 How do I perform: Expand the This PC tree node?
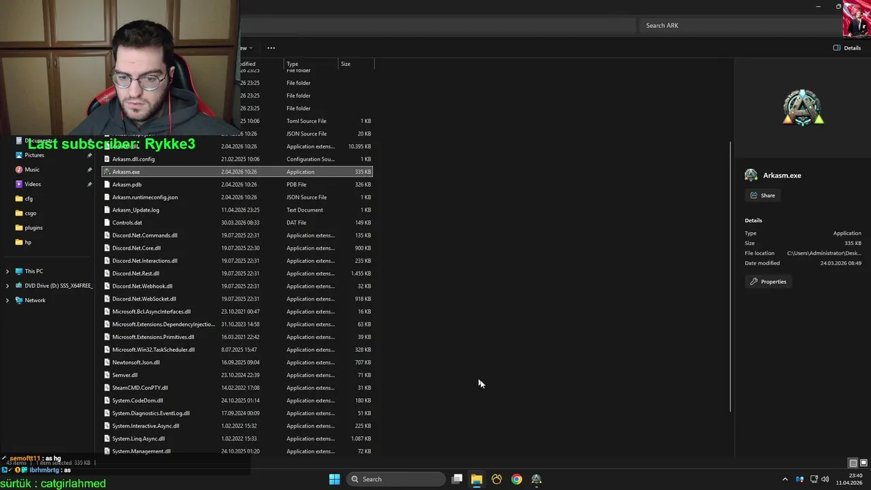[x=7, y=271]
